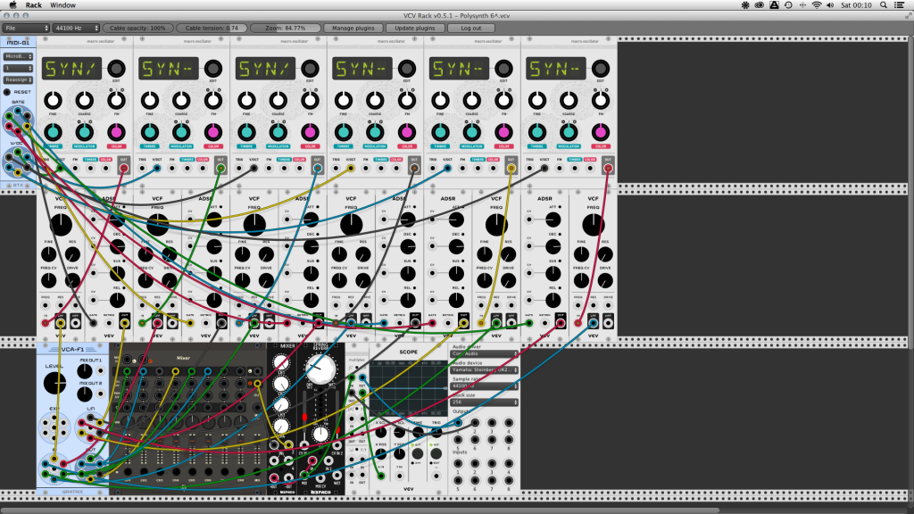The width and height of the screenshot is (914, 514).
Task: Click sixth macro oscillator OUT jack
Action: point(608,169)
